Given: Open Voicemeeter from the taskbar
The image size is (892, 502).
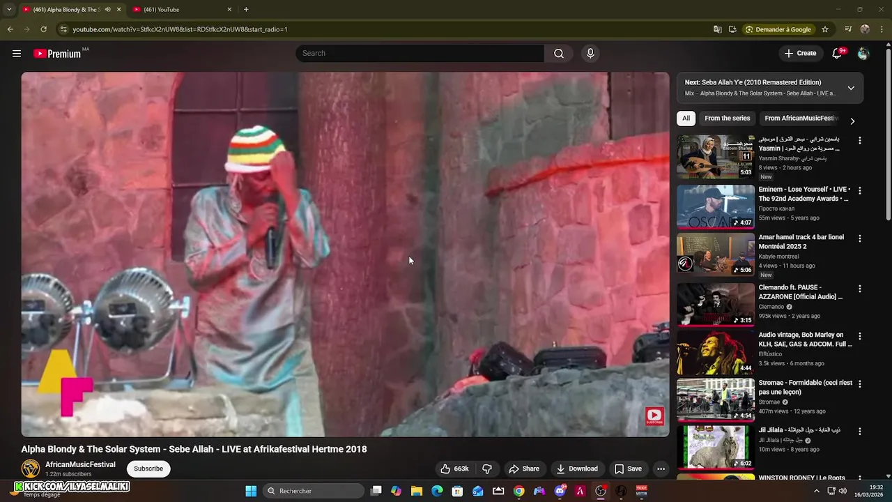Looking at the screenshot, I should point(641,491).
